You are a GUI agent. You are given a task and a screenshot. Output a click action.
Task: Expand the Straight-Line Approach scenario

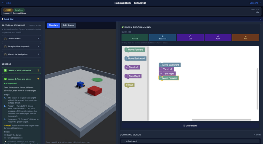[x=22, y=46]
